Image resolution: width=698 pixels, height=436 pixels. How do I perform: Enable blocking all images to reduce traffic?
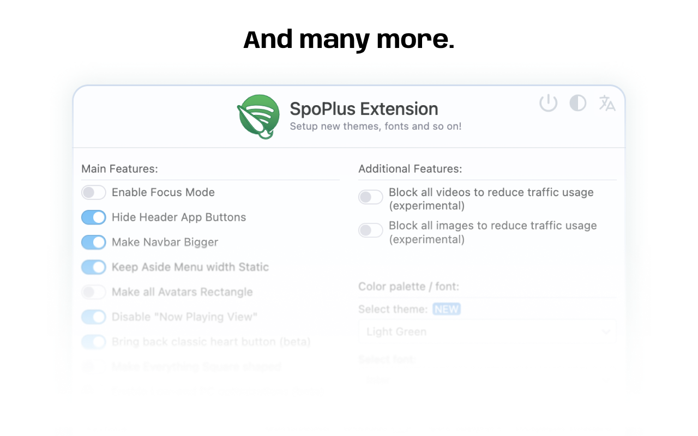coord(371,230)
